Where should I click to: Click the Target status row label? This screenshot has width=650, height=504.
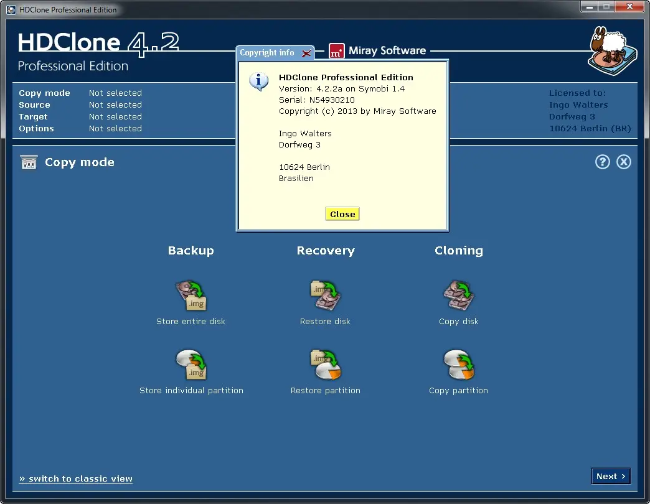pyautogui.click(x=33, y=117)
